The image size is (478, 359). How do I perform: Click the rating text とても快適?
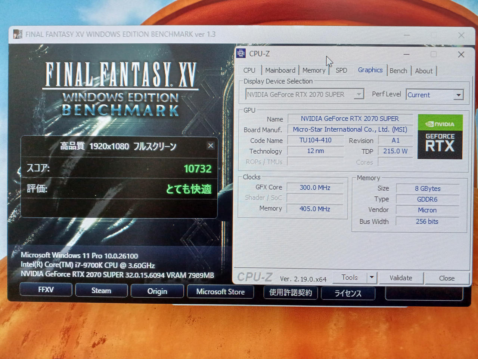coord(189,189)
